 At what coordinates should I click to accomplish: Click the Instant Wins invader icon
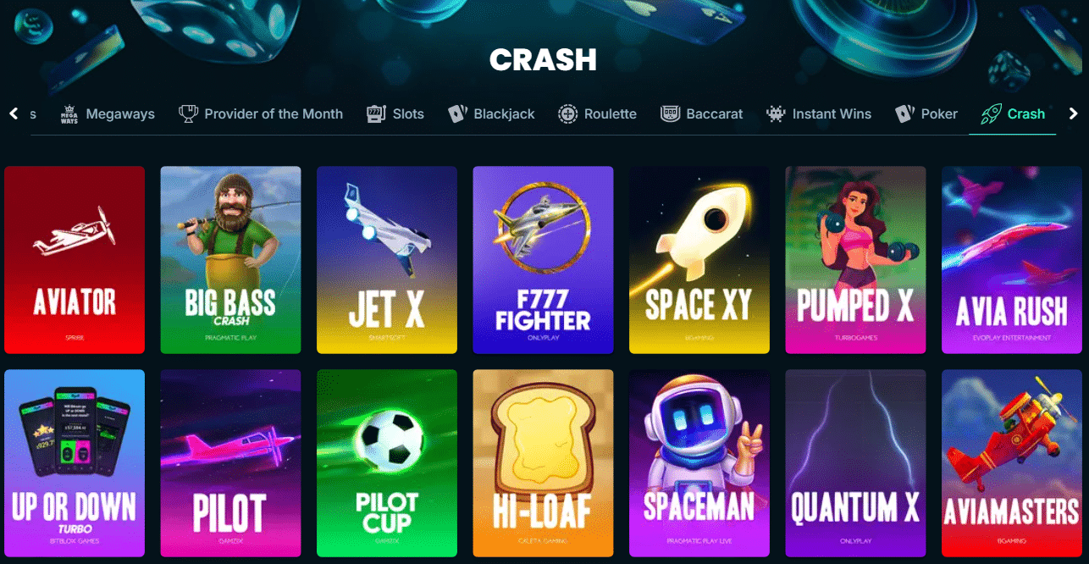point(776,113)
